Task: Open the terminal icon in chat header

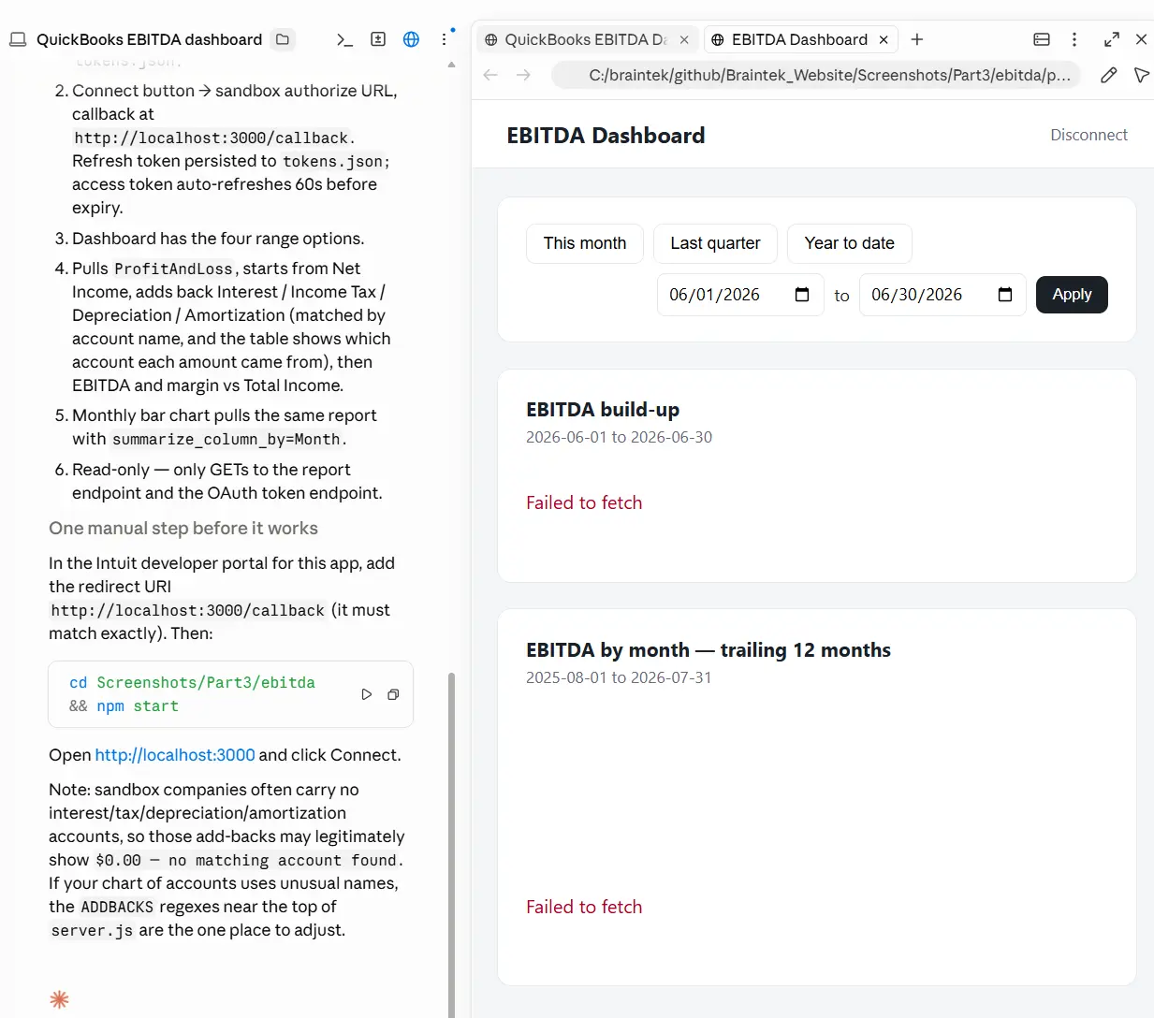Action: [344, 39]
